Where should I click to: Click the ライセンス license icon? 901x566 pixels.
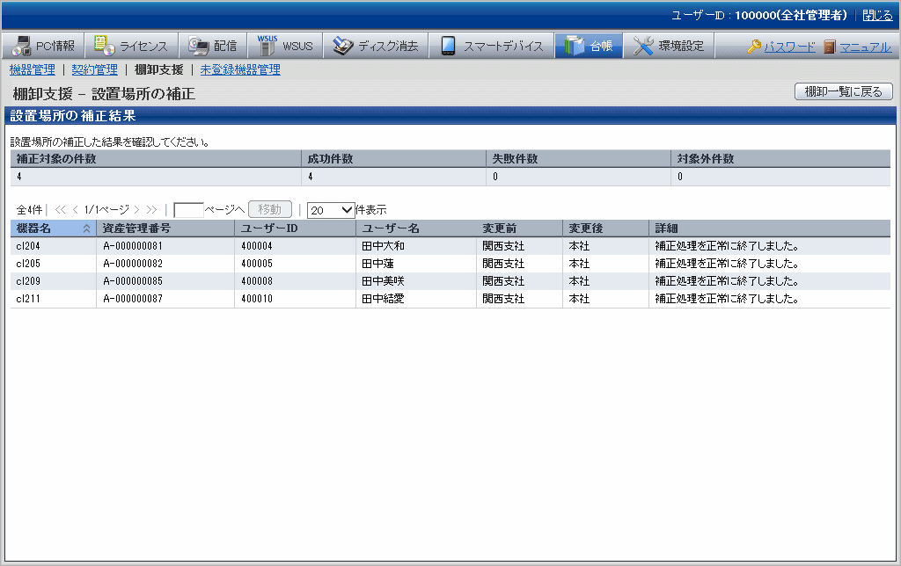point(104,47)
